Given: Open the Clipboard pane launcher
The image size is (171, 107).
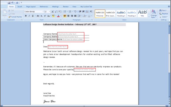Looking at the screenshot, I should (22, 20).
